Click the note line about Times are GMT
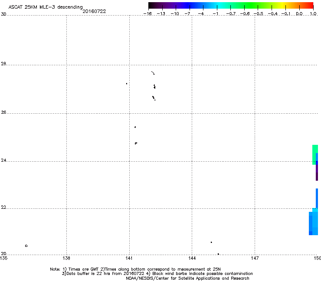Image resolution: width=321 pixels, height=281 pixels. (135, 269)
